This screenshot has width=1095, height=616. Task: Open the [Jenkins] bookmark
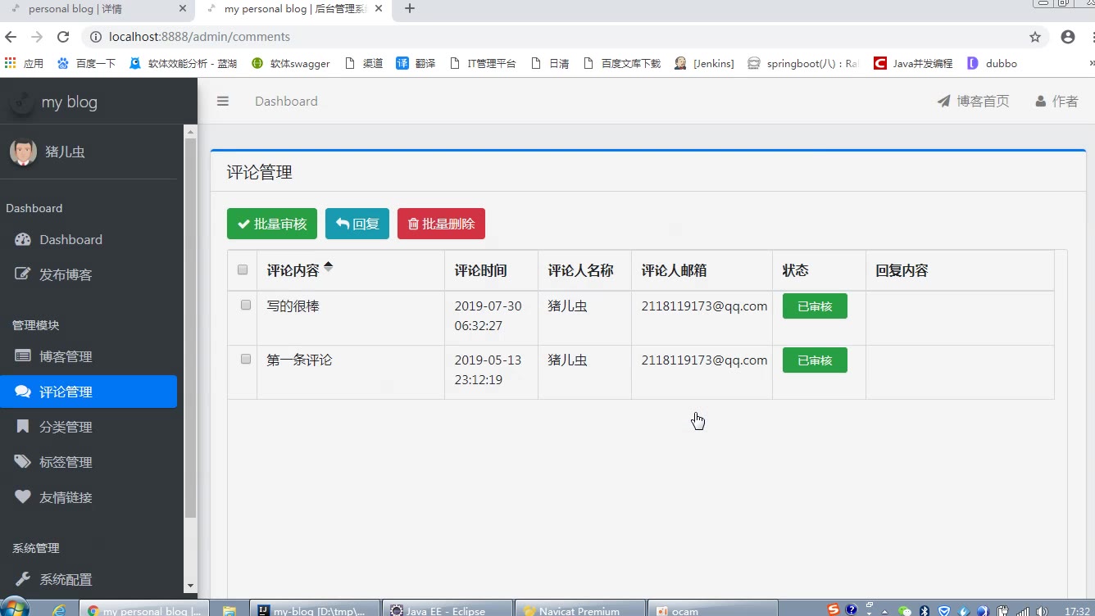click(704, 63)
